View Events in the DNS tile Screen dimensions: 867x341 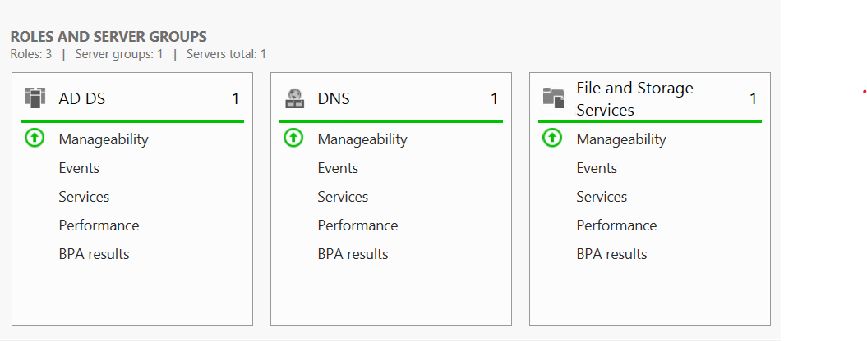click(x=338, y=168)
